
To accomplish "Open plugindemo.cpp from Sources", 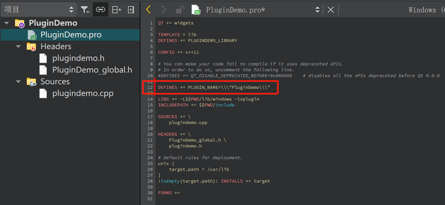I will coord(82,93).
